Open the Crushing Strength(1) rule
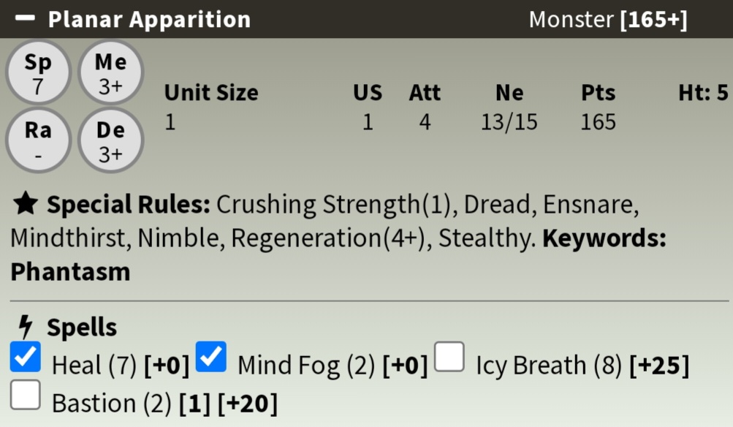Viewport: 733px width, 427px height. click(333, 205)
